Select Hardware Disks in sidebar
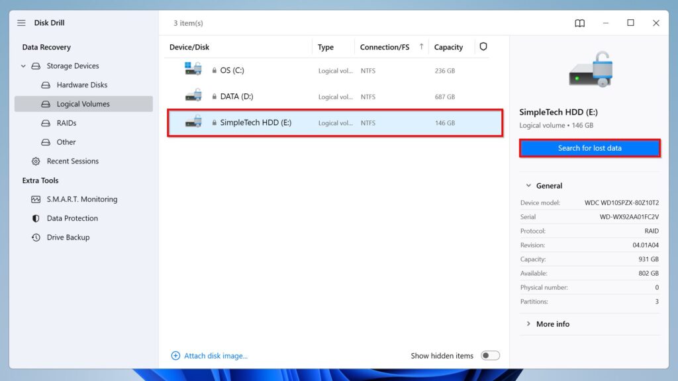Viewport: 678px width, 381px height. (x=81, y=85)
